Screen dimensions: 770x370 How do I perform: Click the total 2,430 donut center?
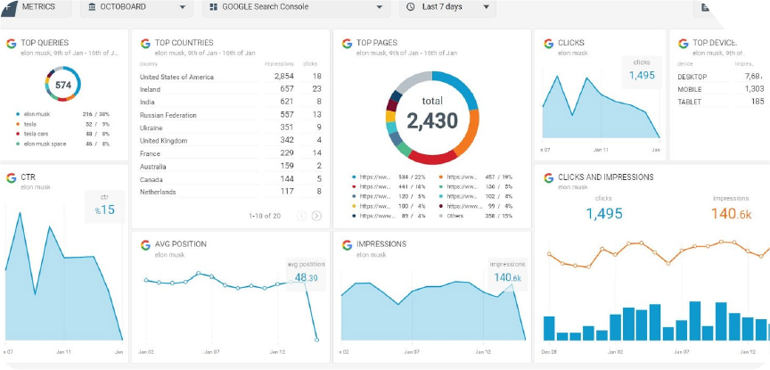432,114
